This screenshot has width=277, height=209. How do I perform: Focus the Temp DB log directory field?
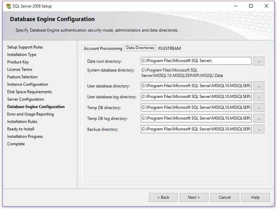(x=196, y=118)
